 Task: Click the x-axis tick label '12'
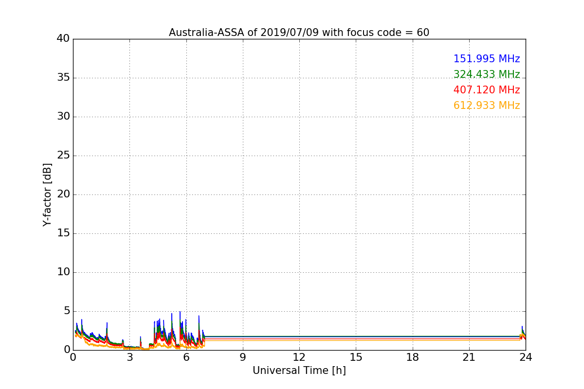click(x=299, y=357)
